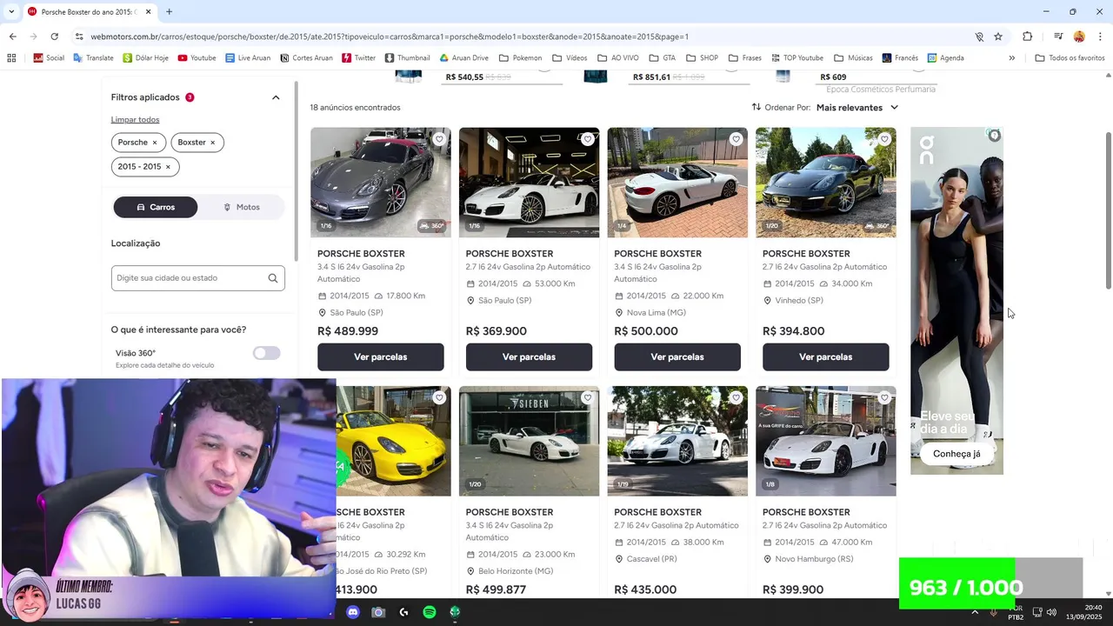Click the ad info icon on side banner
This screenshot has width=1113, height=626.
tap(995, 135)
